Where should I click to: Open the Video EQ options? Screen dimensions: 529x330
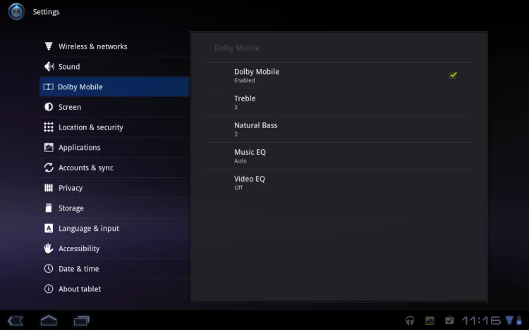coord(339,182)
